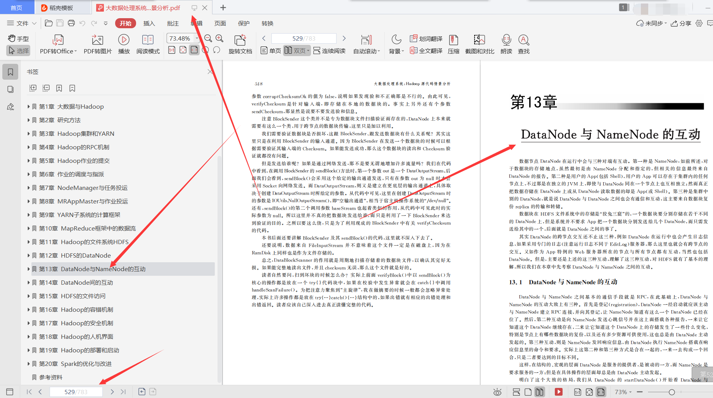Add a new bookmark icon in panel

pyautogui.click(x=59, y=88)
